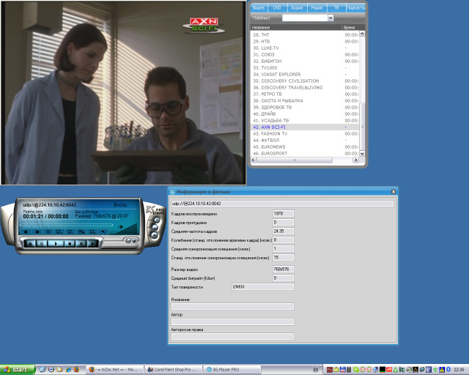Select channel '31. СОЮЗ' in playlist
The height and width of the screenshot is (375, 469).
click(x=305, y=54)
